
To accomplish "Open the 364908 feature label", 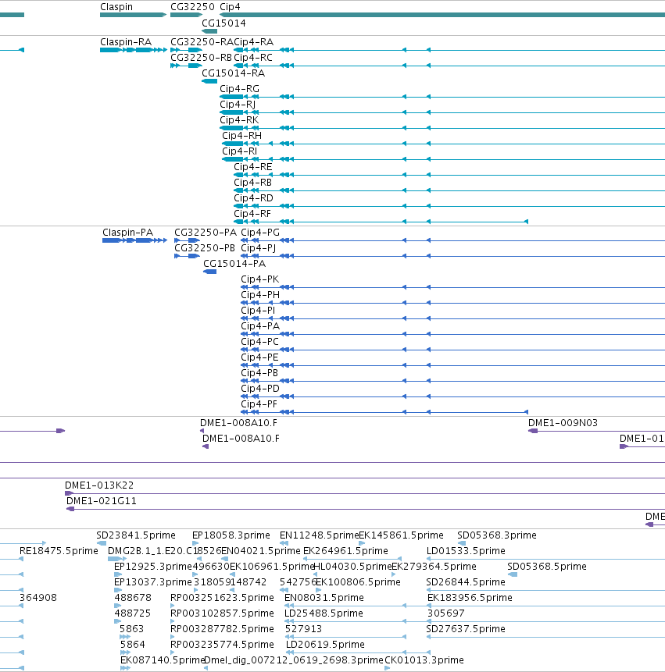I will tap(38, 597).
